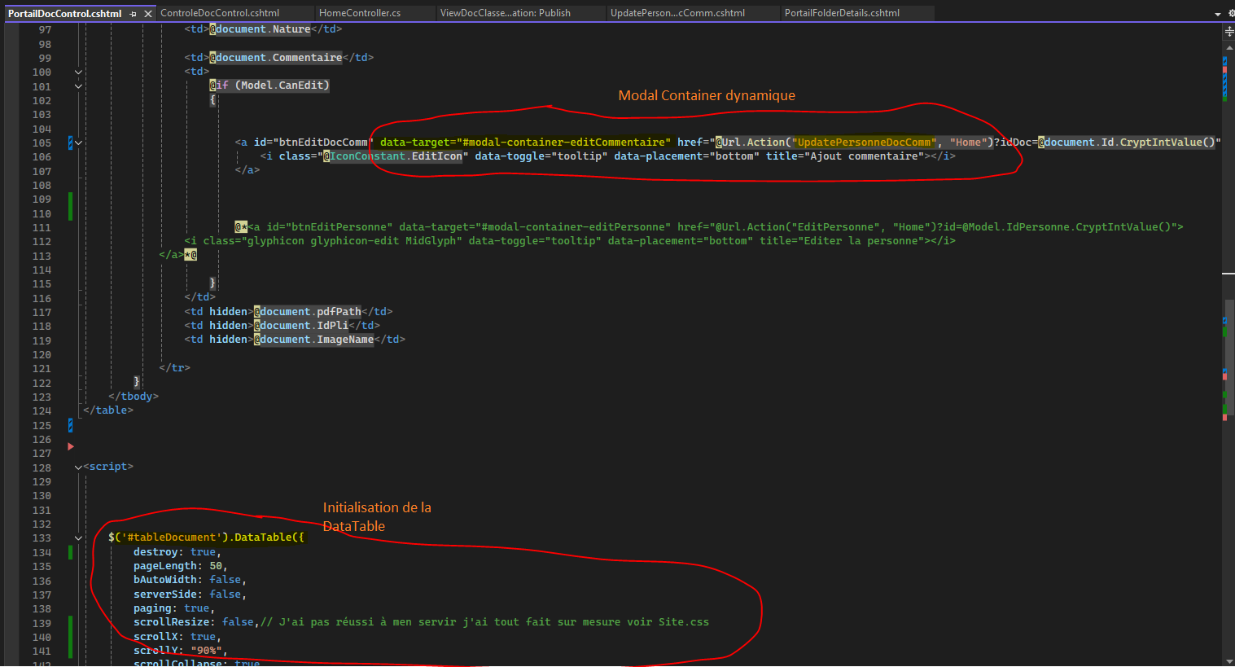
Task: Click line number 128 in the margin
Action: 42,467
